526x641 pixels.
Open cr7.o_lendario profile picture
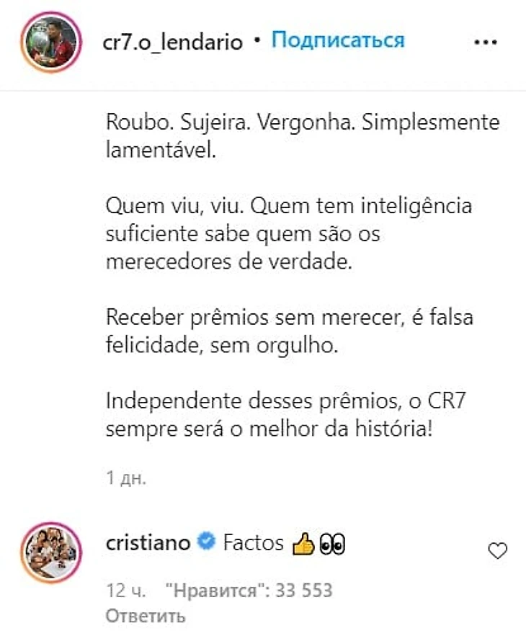[51, 42]
